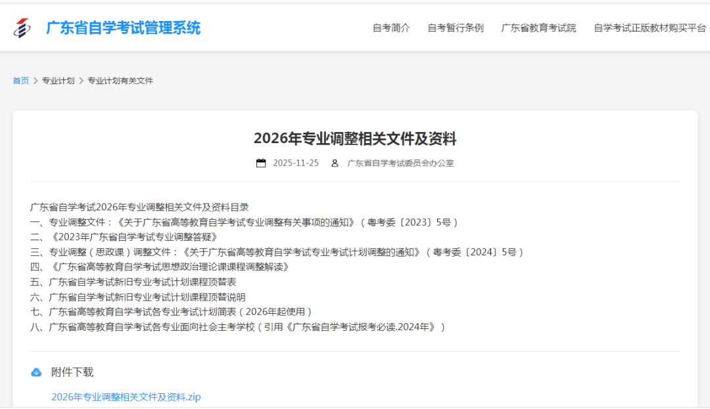
Task: Click the breadcrumb chevron right after 专业计划
Action: [81, 81]
